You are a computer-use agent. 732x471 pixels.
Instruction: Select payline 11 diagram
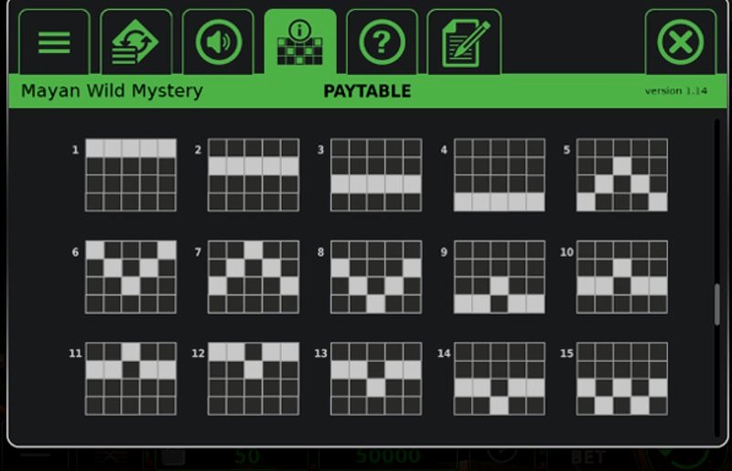tap(131, 379)
